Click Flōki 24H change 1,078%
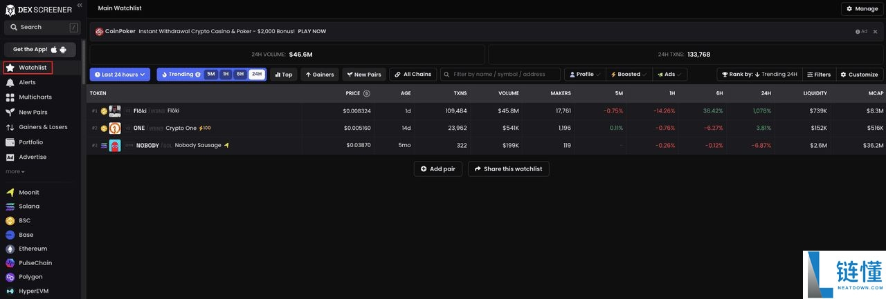 click(x=761, y=110)
